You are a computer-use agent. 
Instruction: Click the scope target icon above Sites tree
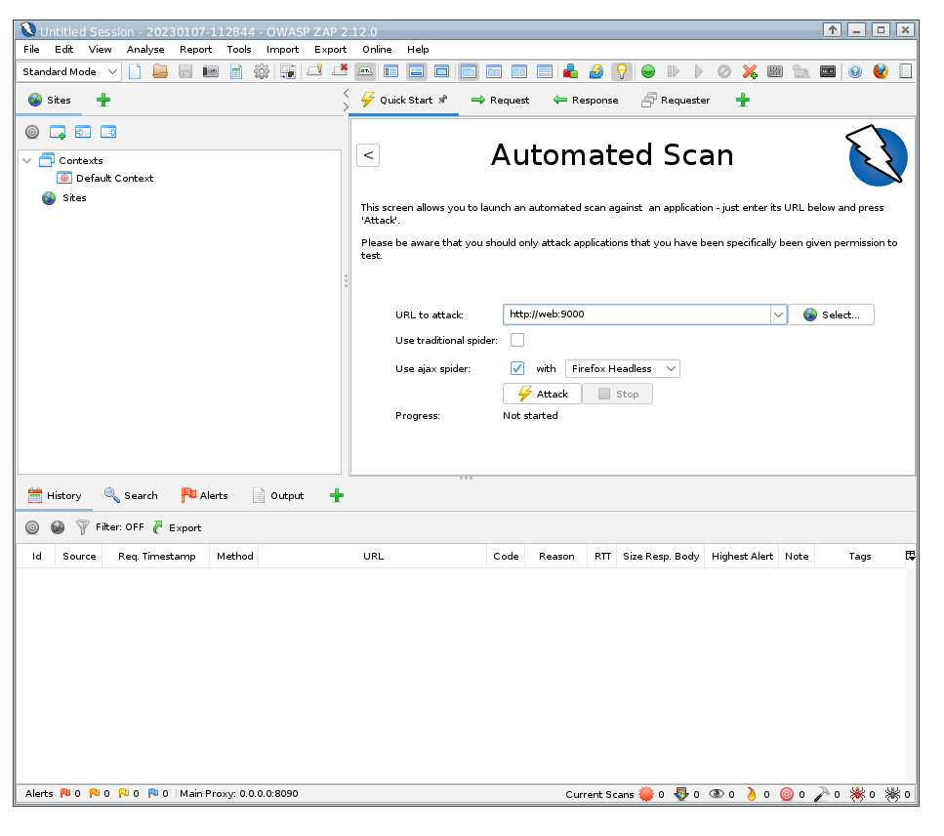31,131
